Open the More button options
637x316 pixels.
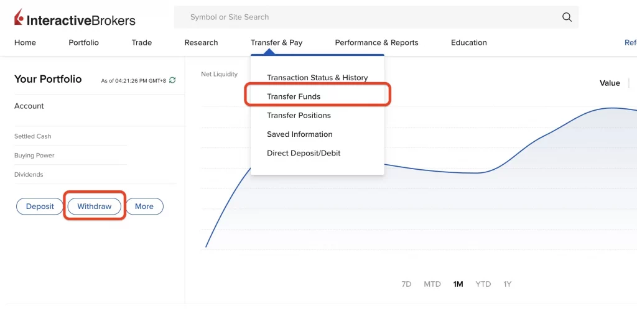click(144, 207)
